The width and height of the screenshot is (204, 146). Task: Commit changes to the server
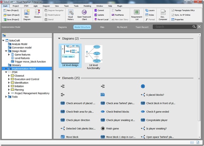99,10
